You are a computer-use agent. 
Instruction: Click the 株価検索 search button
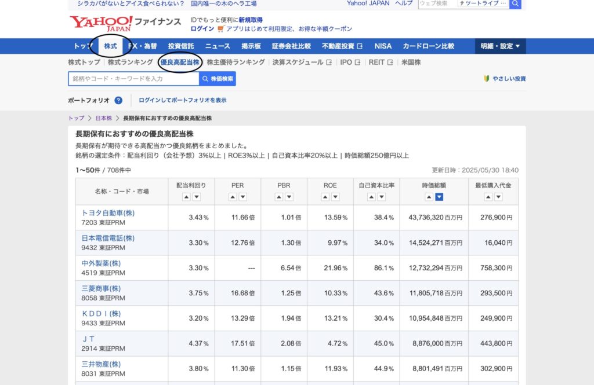tap(218, 79)
